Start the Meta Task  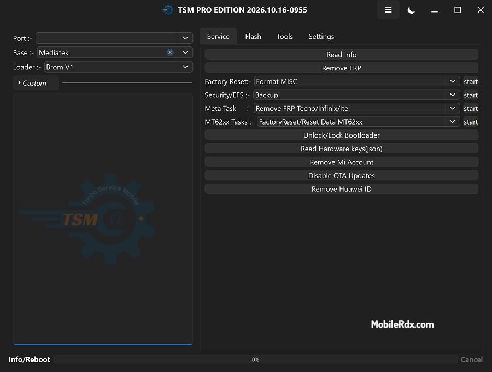[471, 109]
